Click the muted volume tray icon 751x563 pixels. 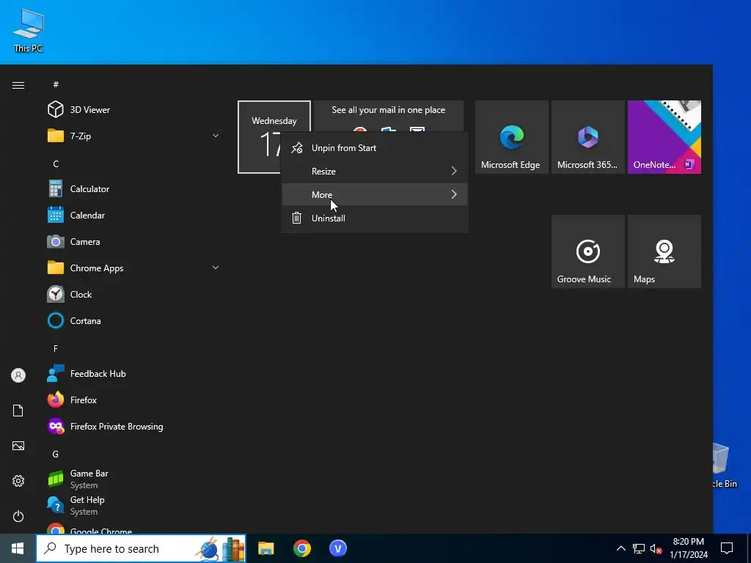click(x=656, y=548)
